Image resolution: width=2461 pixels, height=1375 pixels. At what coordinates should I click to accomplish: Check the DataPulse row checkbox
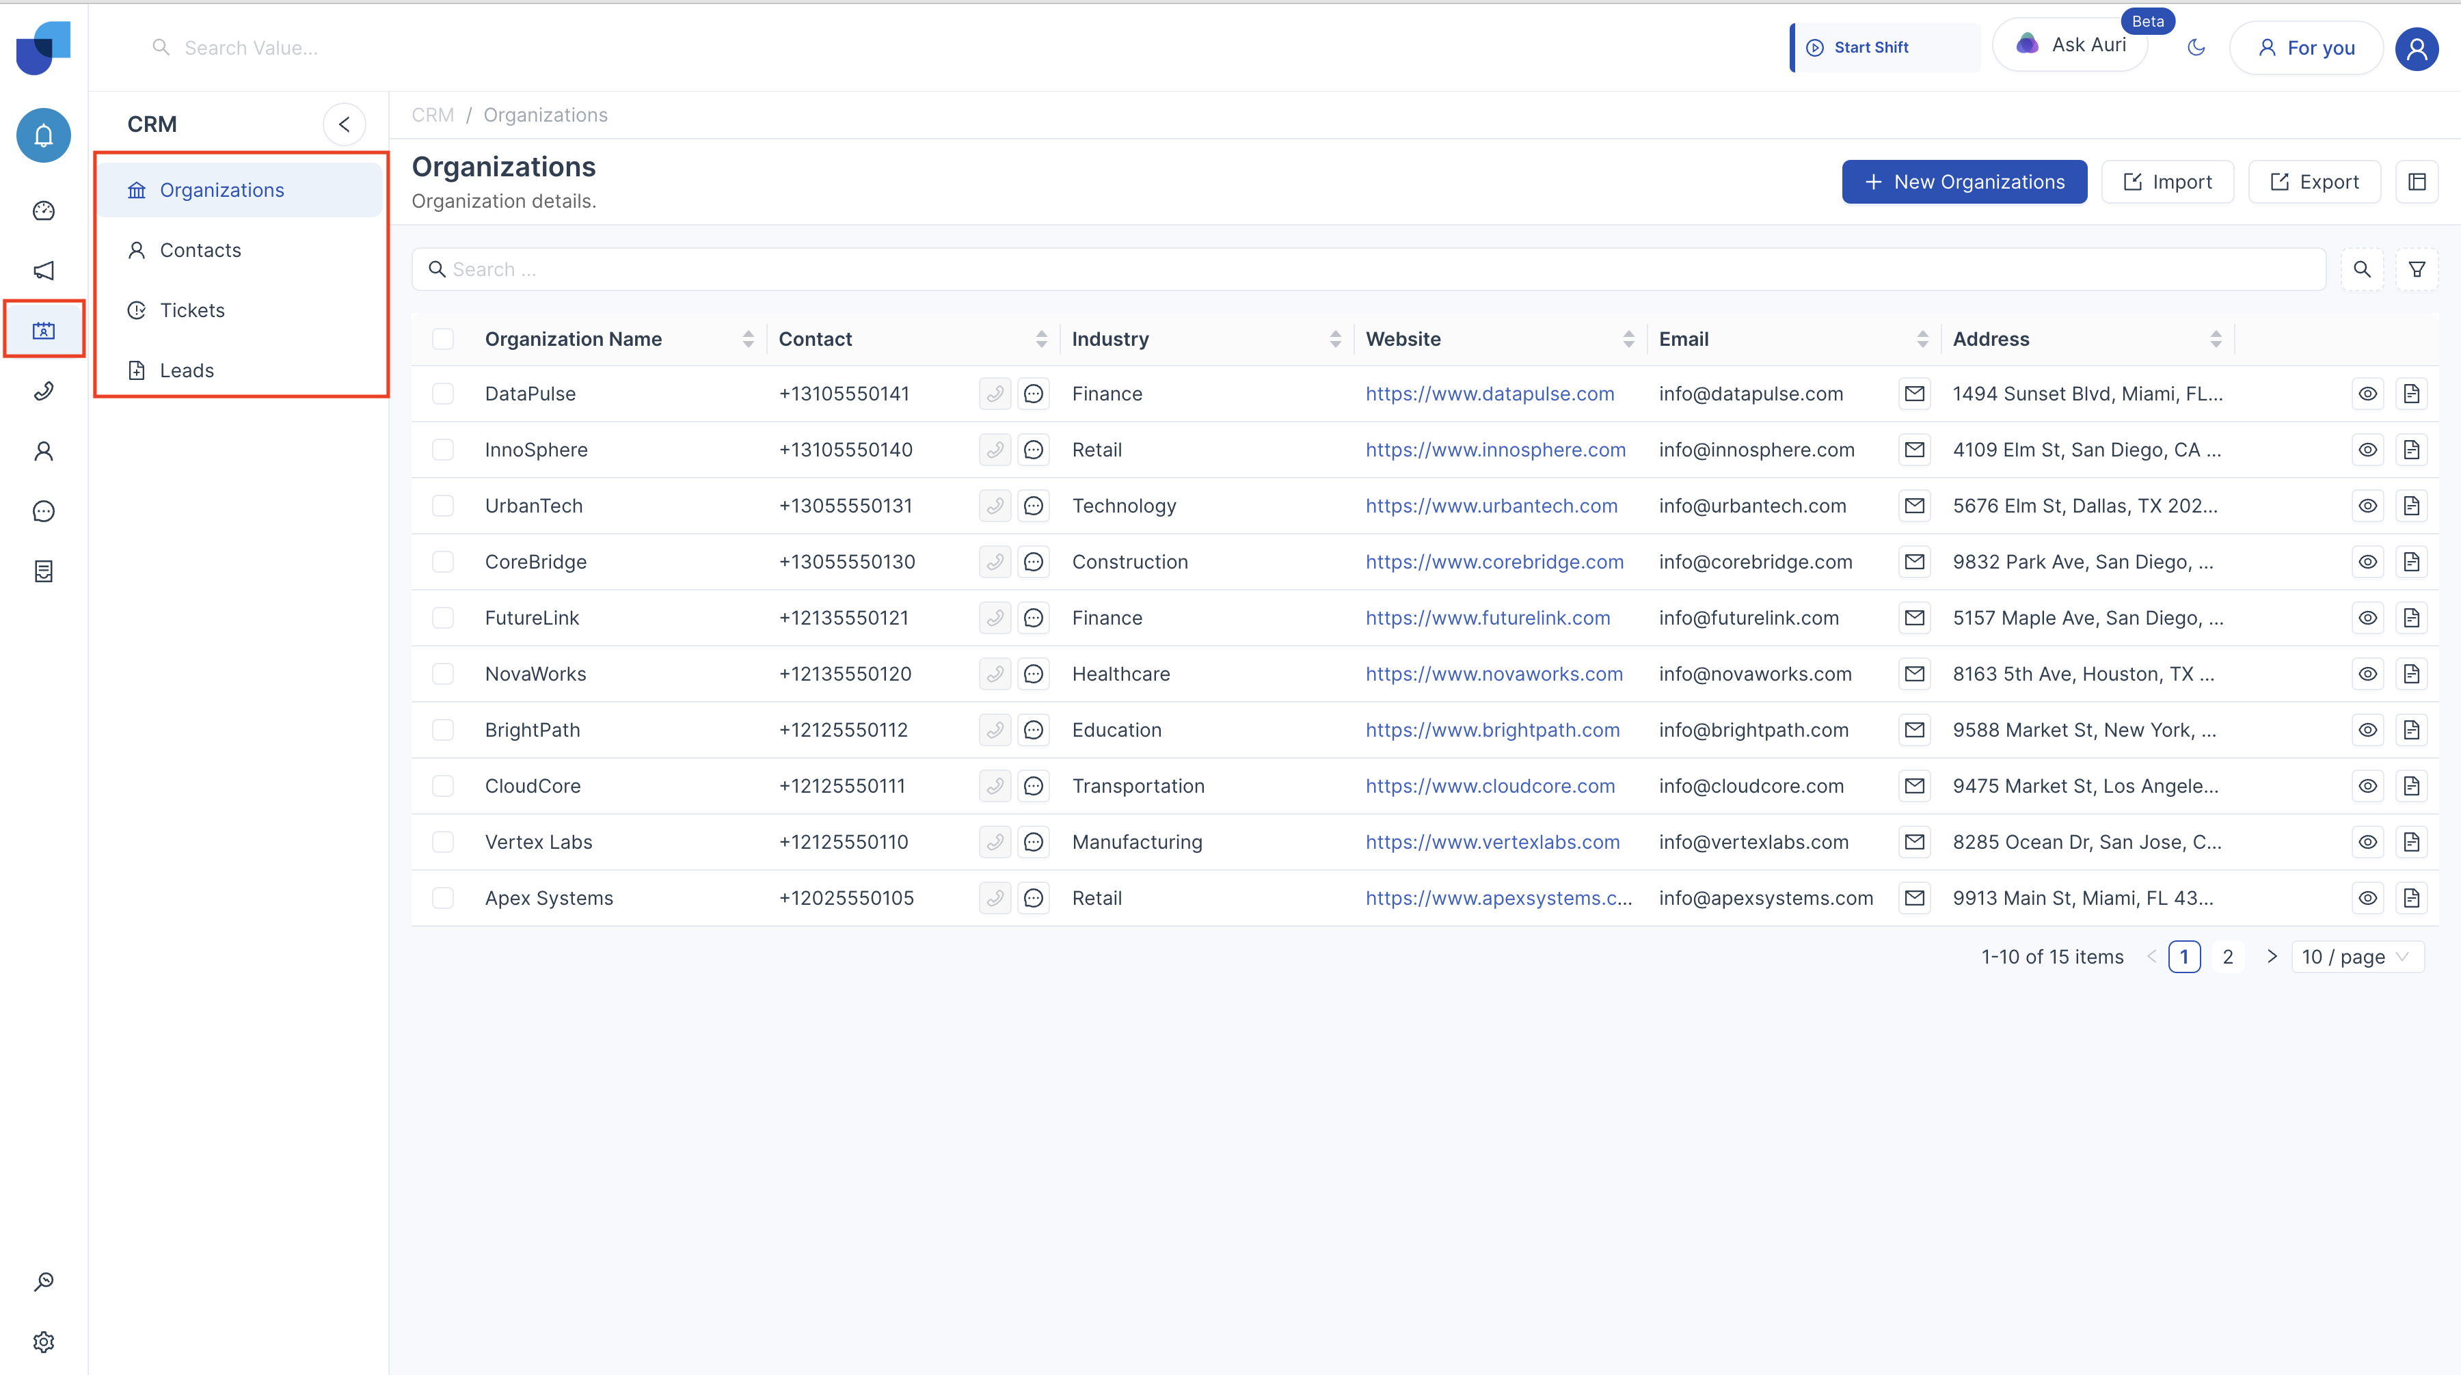point(442,394)
